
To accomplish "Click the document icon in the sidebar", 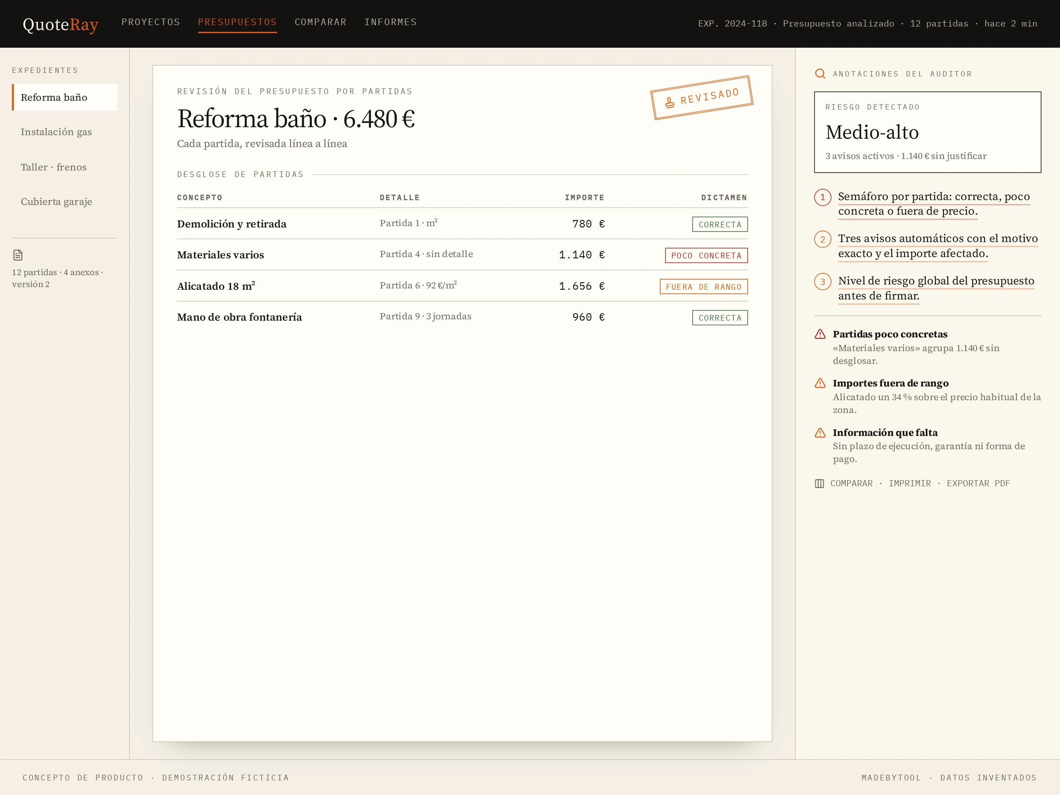I will [18, 255].
